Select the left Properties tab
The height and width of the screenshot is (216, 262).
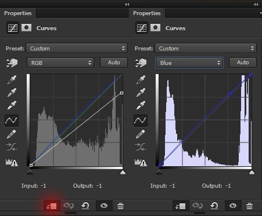(x=18, y=13)
